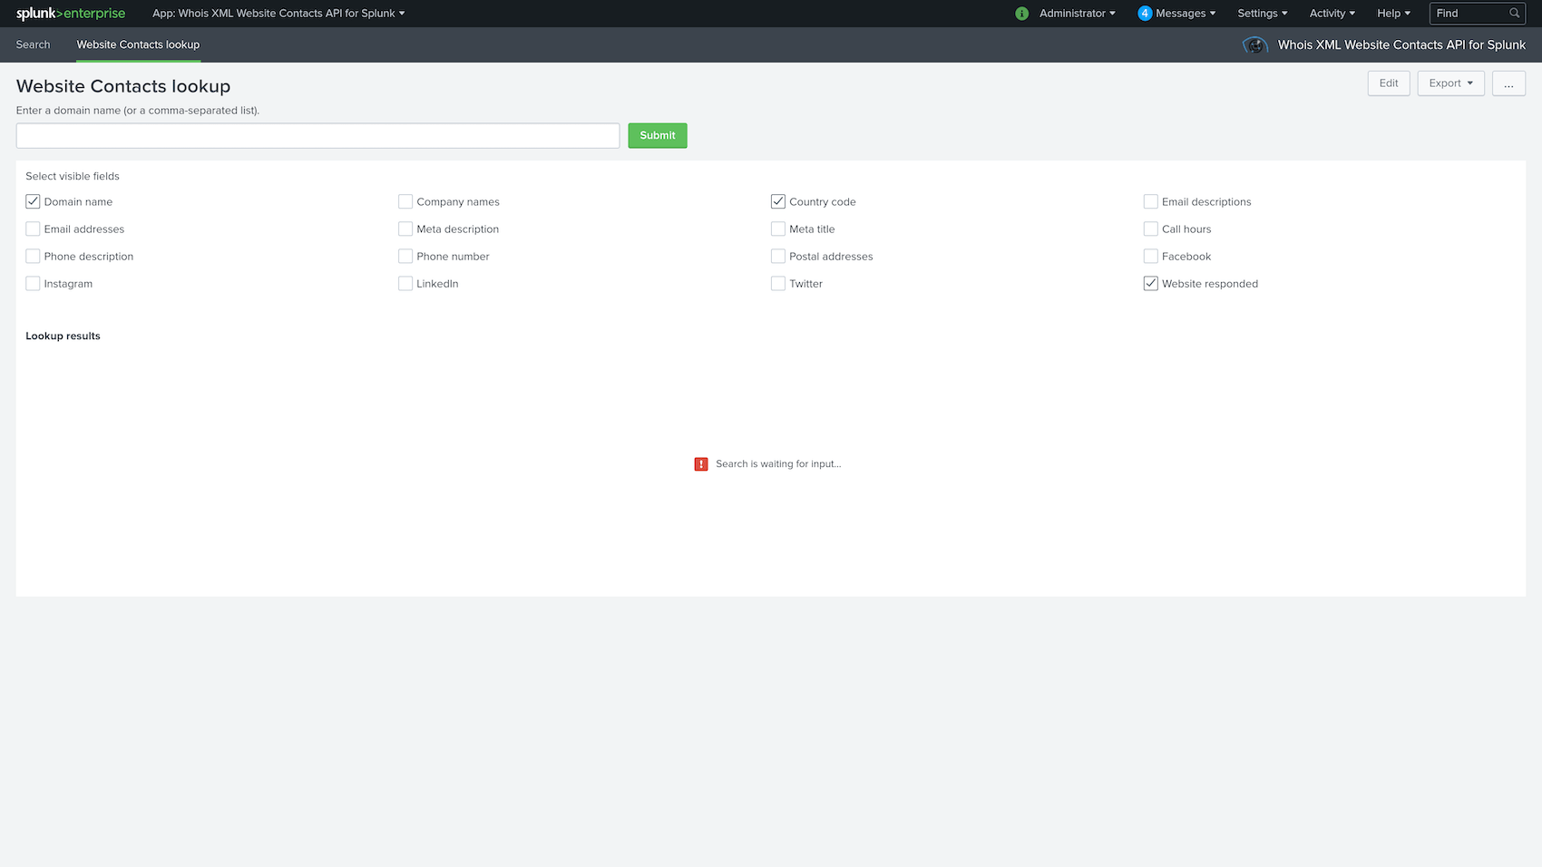The height and width of the screenshot is (867, 1542).
Task: Toggle the Domain name checkbox
Action: click(x=33, y=201)
